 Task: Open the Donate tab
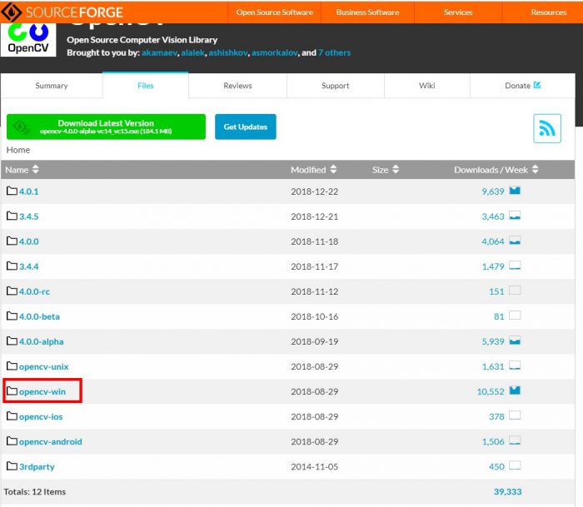point(522,86)
